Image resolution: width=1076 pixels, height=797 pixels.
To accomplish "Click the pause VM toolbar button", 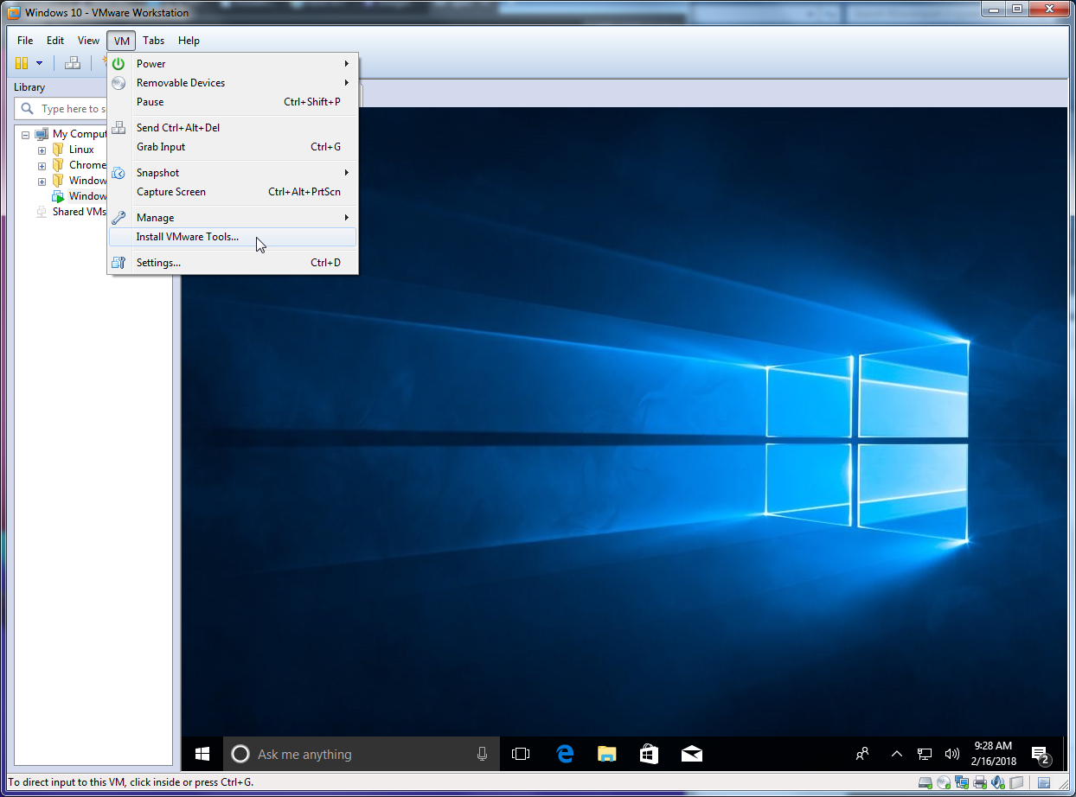I will coord(22,63).
